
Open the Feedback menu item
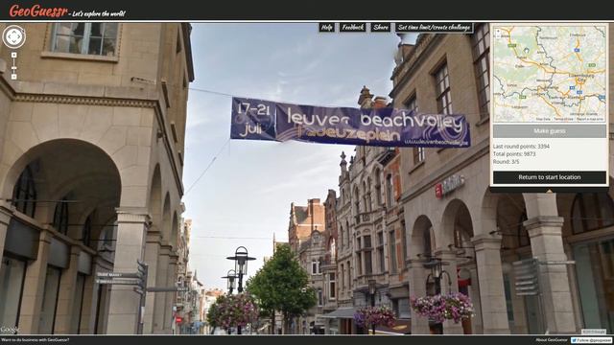point(353,28)
